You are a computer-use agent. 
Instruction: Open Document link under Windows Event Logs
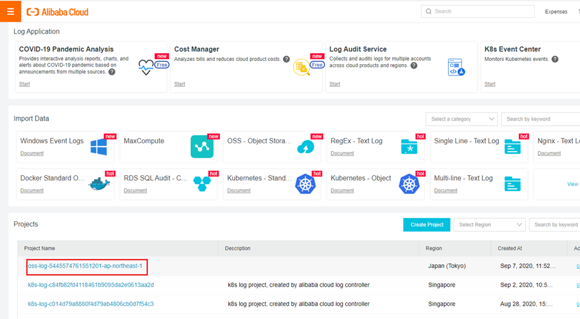tap(32, 153)
